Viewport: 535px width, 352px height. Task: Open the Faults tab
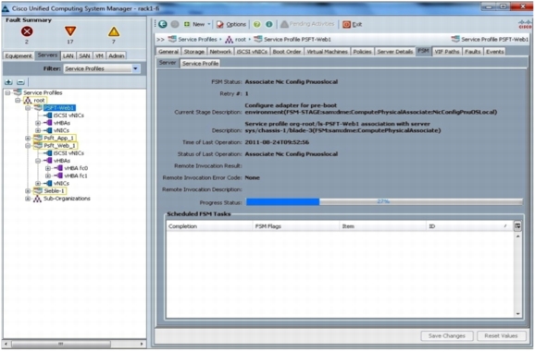pos(473,52)
